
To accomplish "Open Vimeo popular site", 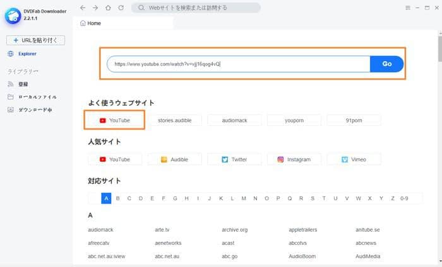I will 354,159.
